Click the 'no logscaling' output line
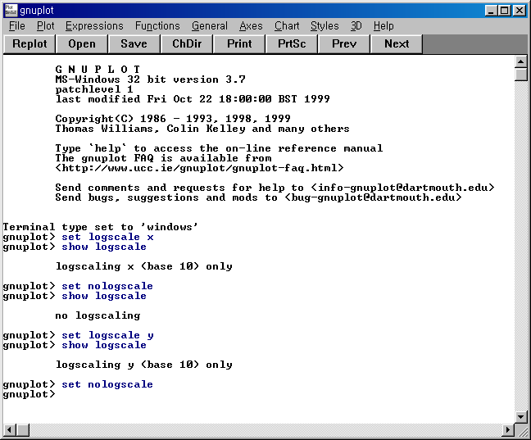The width and height of the screenshot is (531, 440). 98,315
